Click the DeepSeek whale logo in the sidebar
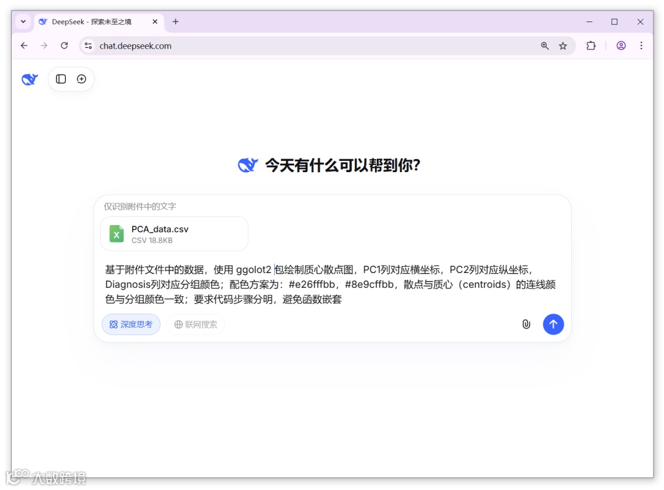 click(30, 79)
